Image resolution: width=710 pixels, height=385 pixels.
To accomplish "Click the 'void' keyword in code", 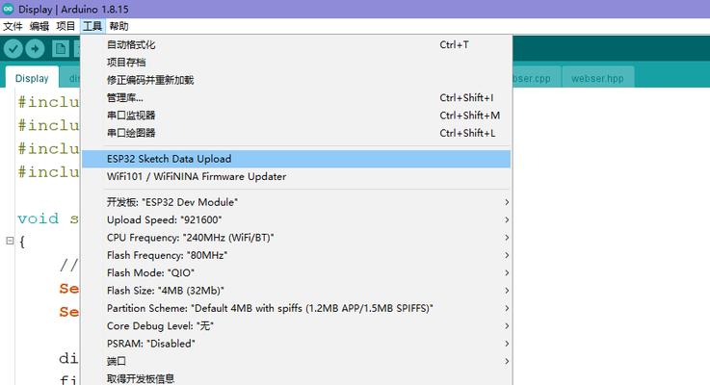I will 38,218.
